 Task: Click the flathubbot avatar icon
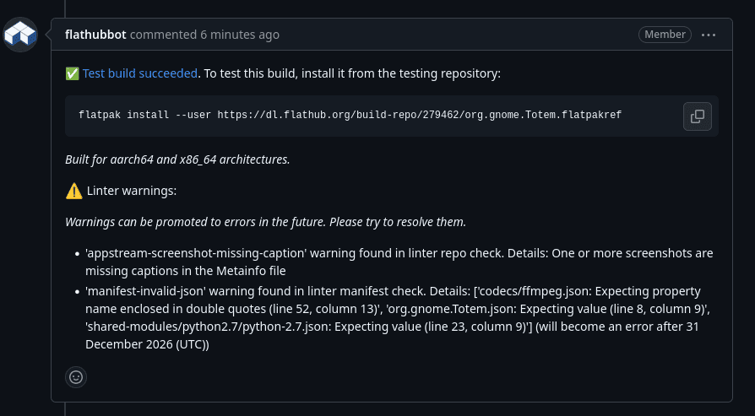point(19,34)
